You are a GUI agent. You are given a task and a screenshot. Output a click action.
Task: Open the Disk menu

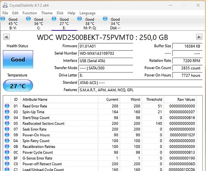click(x=60, y=13)
